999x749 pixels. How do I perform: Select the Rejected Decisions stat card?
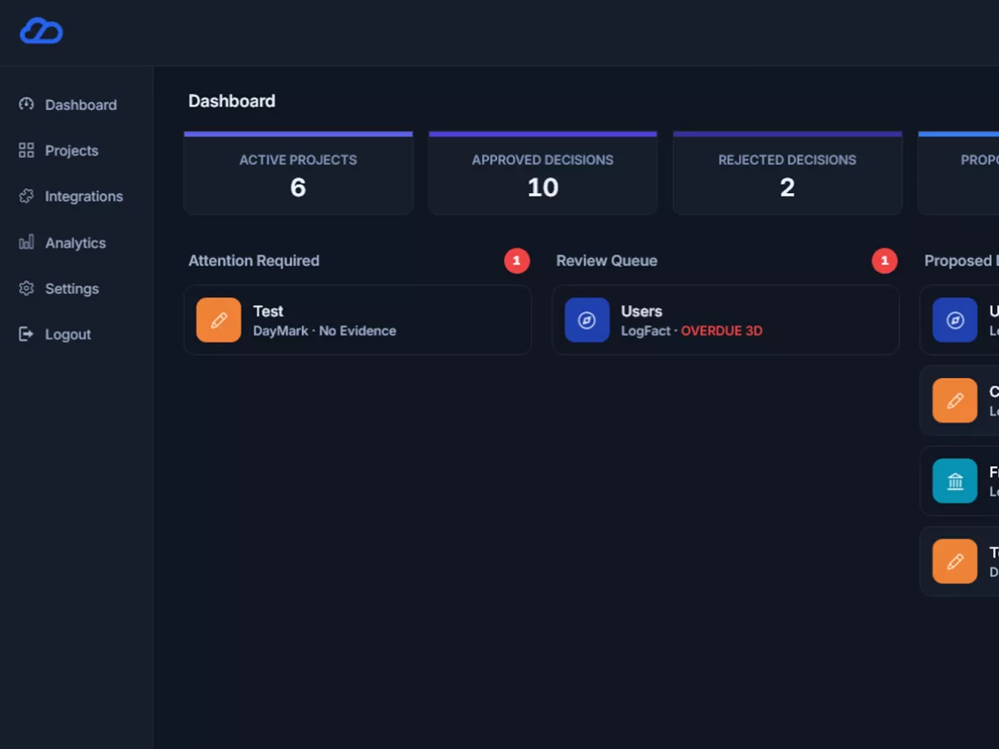(788, 175)
